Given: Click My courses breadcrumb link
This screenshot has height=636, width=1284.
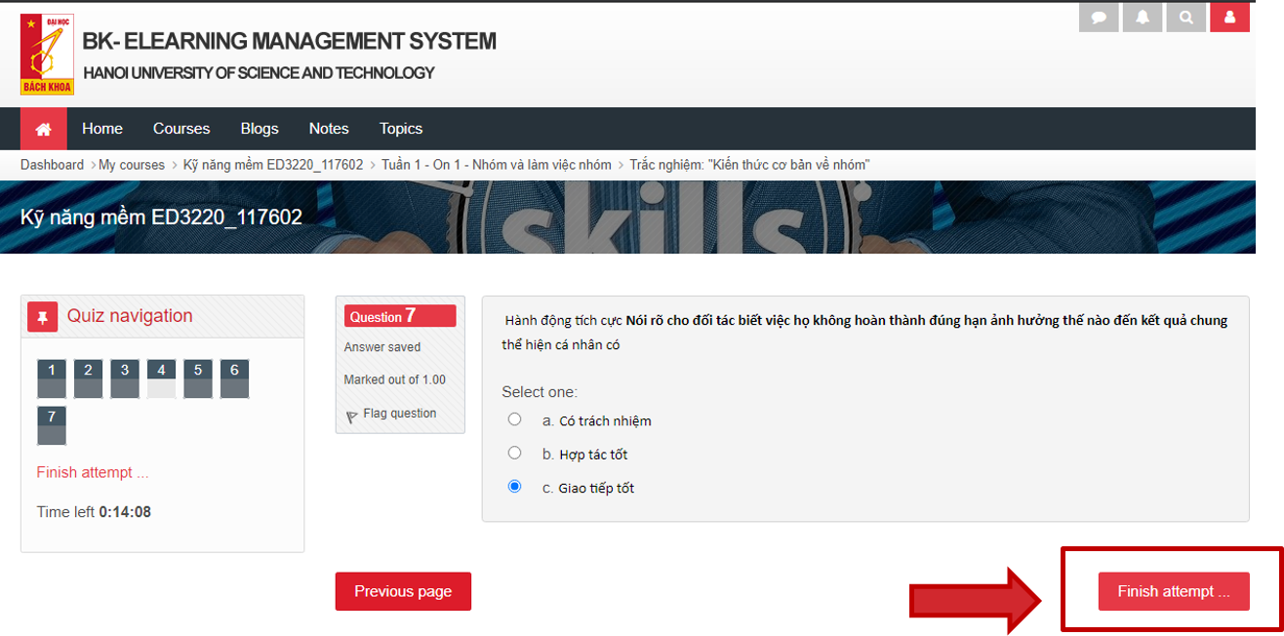Looking at the screenshot, I should [x=132, y=165].
